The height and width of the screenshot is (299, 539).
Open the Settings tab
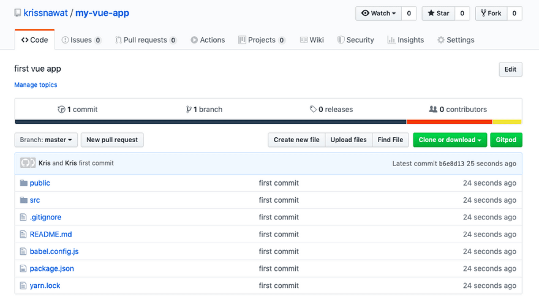pyautogui.click(x=456, y=40)
